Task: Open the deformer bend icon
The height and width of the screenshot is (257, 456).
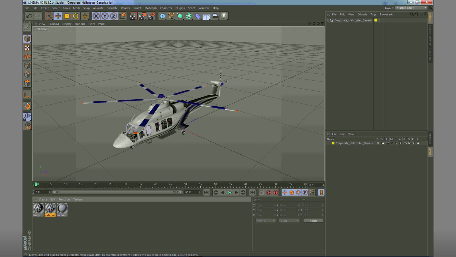Action: (198, 16)
